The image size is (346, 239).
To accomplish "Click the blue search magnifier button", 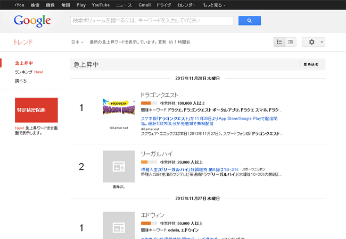I will coord(249,21).
